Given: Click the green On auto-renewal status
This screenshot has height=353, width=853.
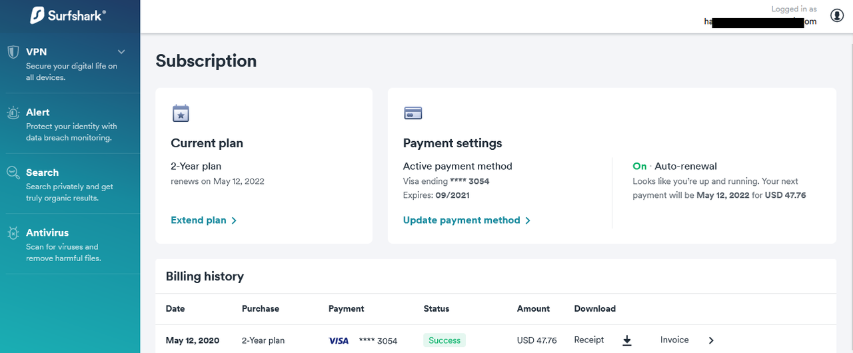Looking at the screenshot, I should [x=640, y=166].
